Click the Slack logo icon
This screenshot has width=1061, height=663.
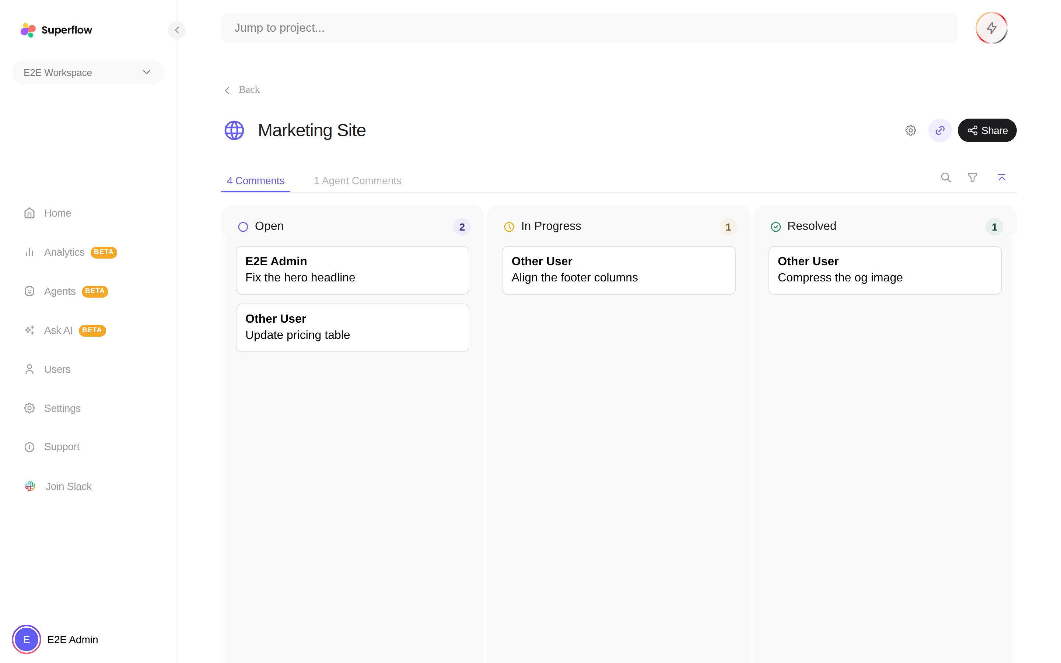[x=30, y=486]
